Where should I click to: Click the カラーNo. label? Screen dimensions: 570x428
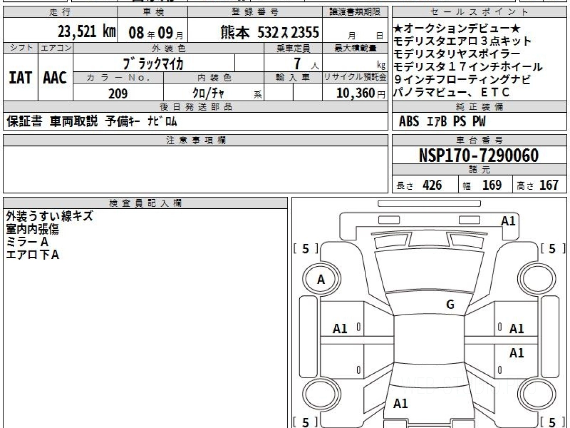118,78
